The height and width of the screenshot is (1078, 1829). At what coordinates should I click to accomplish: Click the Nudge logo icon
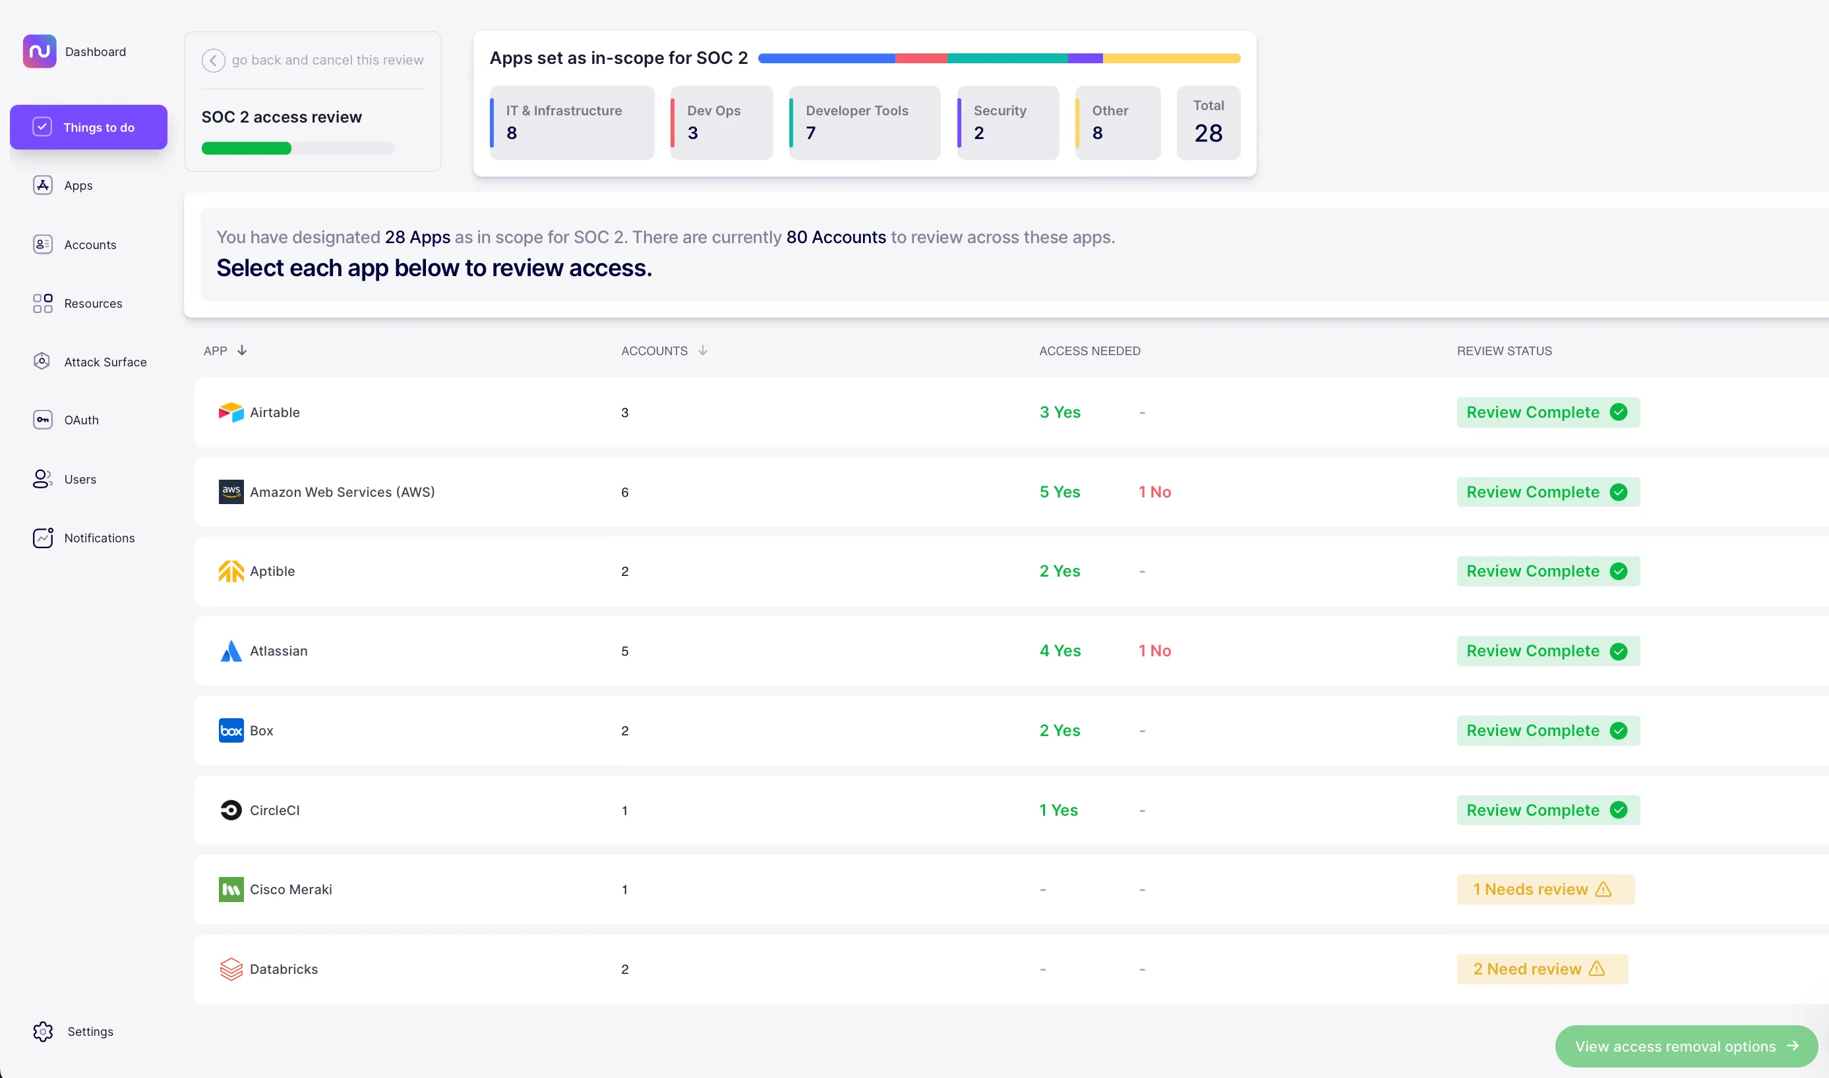(40, 51)
